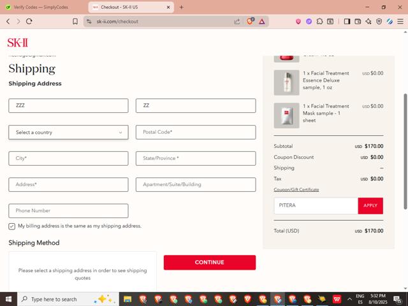The image size is (408, 306).
Task: Open the ENG ES language indicator
Action: pos(360,299)
